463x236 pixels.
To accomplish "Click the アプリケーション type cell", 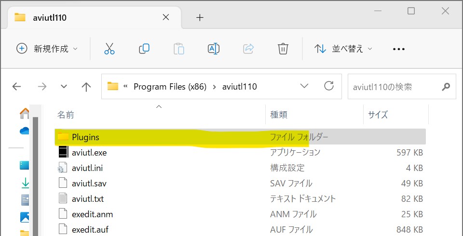I will [295, 153].
